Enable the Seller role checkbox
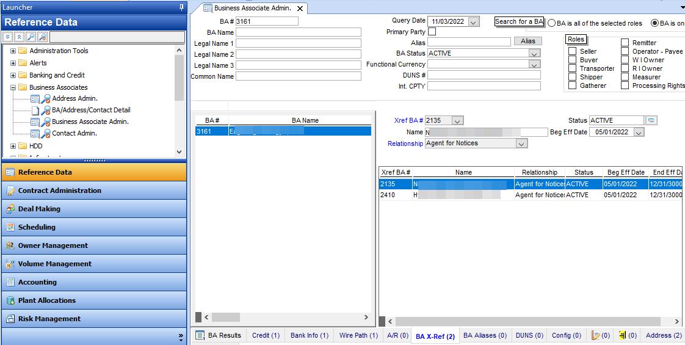 [x=572, y=51]
